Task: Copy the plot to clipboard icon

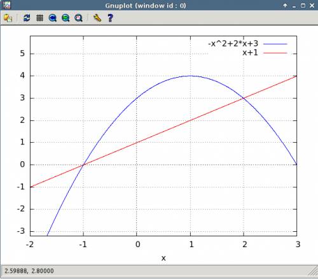Action: point(8,18)
